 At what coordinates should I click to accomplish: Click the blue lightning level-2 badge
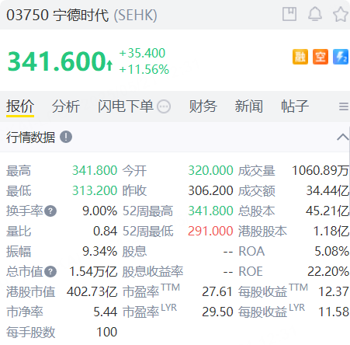click(341, 57)
